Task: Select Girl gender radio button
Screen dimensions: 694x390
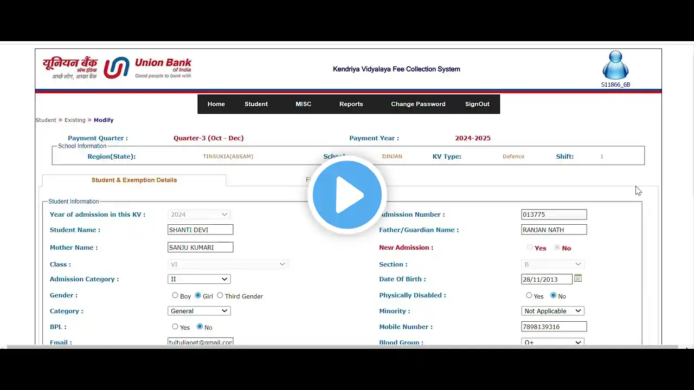Action: [198, 296]
